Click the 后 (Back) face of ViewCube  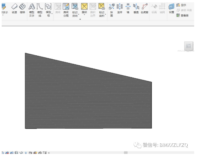pyautogui.click(x=188, y=46)
